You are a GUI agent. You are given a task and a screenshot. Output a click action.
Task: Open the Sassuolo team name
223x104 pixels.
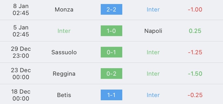tap(64, 52)
